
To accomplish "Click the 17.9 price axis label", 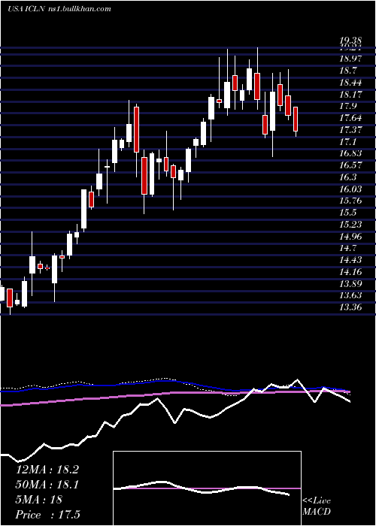I will click(348, 106).
